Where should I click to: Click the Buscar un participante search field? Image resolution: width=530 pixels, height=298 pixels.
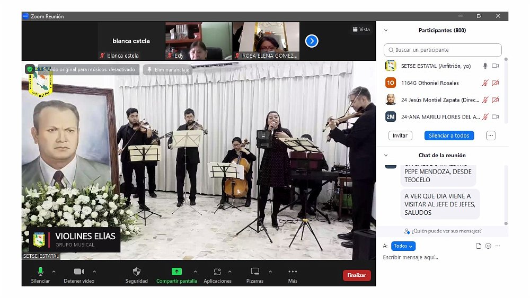(x=443, y=50)
